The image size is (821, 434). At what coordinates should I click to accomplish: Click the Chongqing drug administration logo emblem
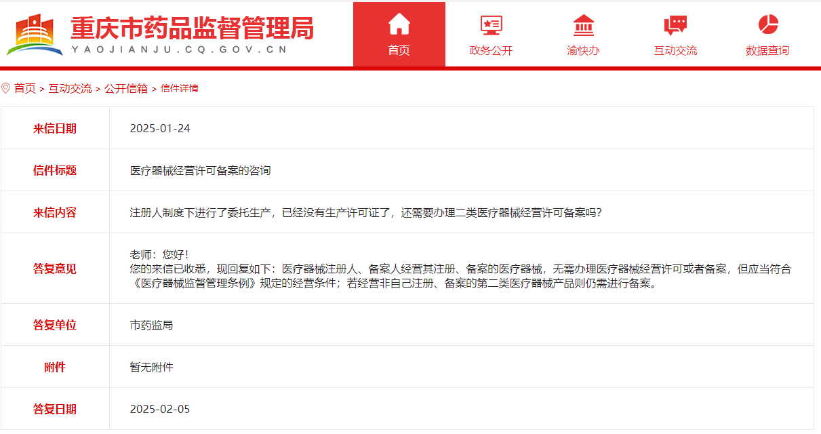coord(34,35)
